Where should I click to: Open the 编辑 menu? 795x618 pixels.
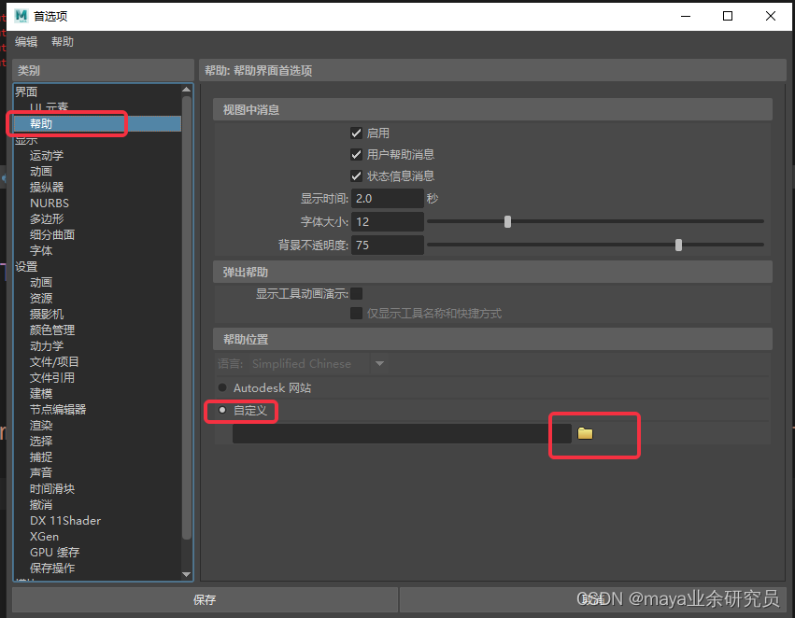[x=26, y=41]
